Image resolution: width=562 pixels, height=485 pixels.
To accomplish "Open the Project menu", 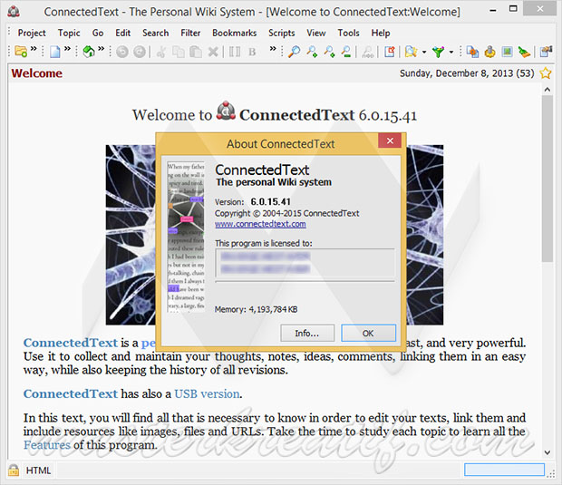I will (32, 33).
